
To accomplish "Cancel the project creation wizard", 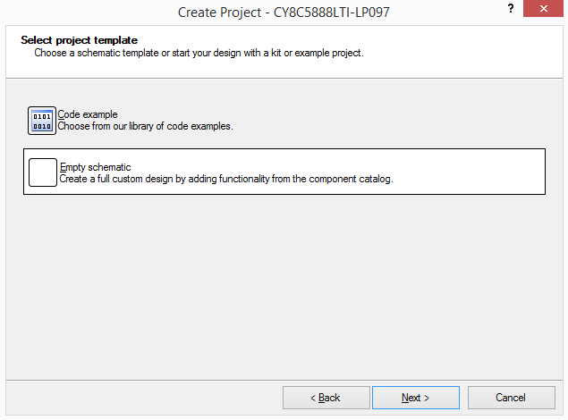I will [511, 398].
